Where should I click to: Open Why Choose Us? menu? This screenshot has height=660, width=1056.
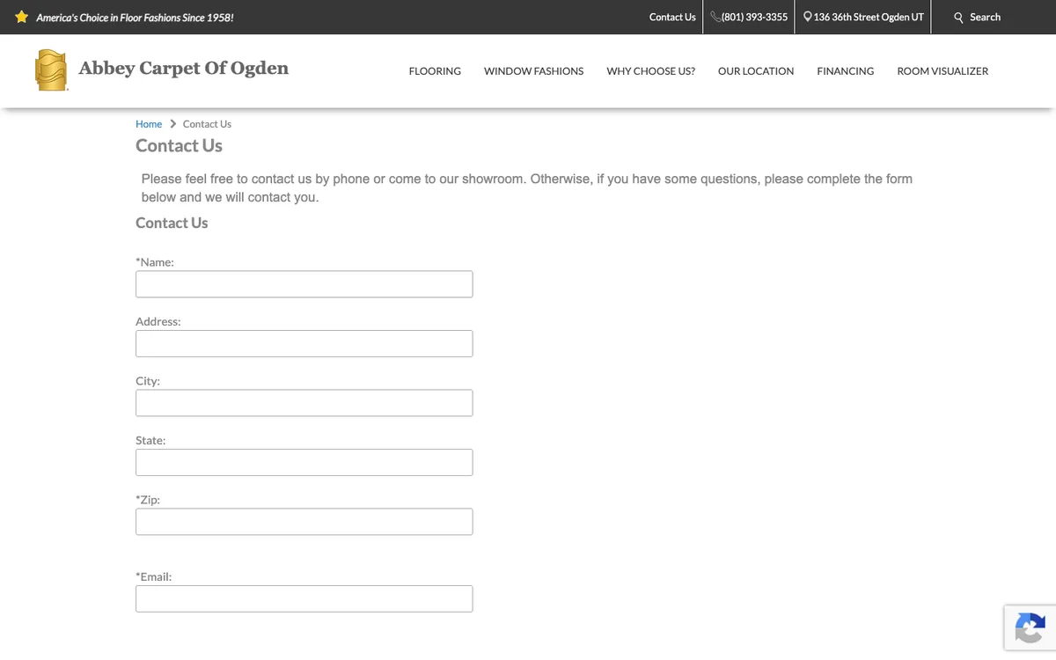tap(650, 71)
